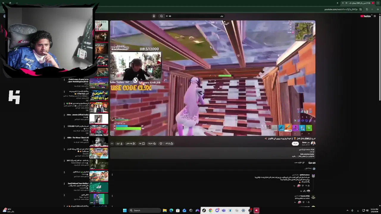Screen dimensions: 381x214
Task: Open Zeina - Janento (Official Audio) video
Action: 78,115
